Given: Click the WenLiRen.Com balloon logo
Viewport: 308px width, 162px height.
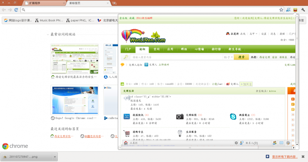Looking at the screenshot, I should pyautogui.click(x=143, y=36).
